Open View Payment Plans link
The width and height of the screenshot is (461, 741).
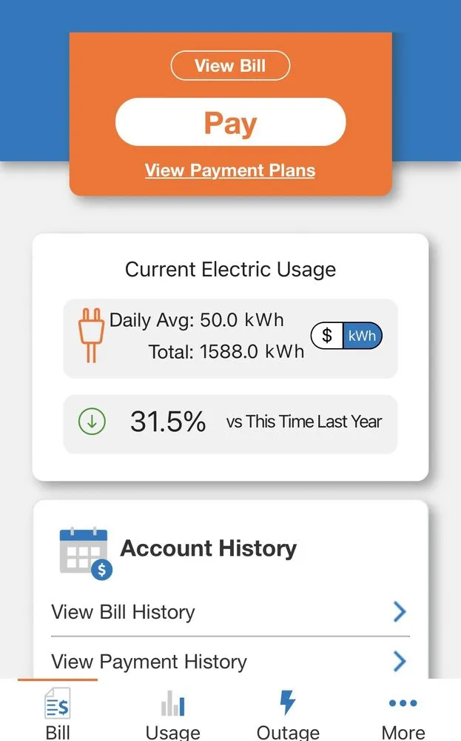click(230, 170)
